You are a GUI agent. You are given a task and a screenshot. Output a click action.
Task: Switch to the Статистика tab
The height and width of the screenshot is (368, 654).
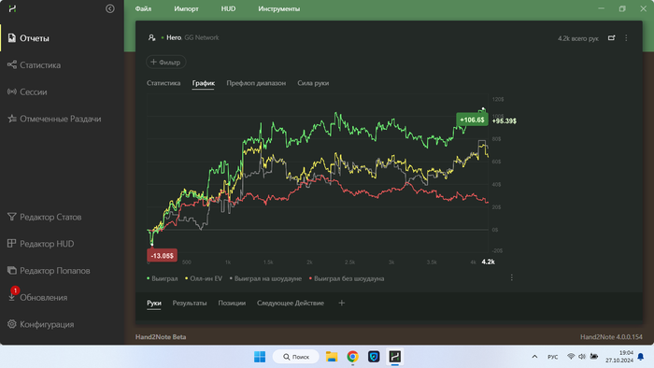pos(163,83)
